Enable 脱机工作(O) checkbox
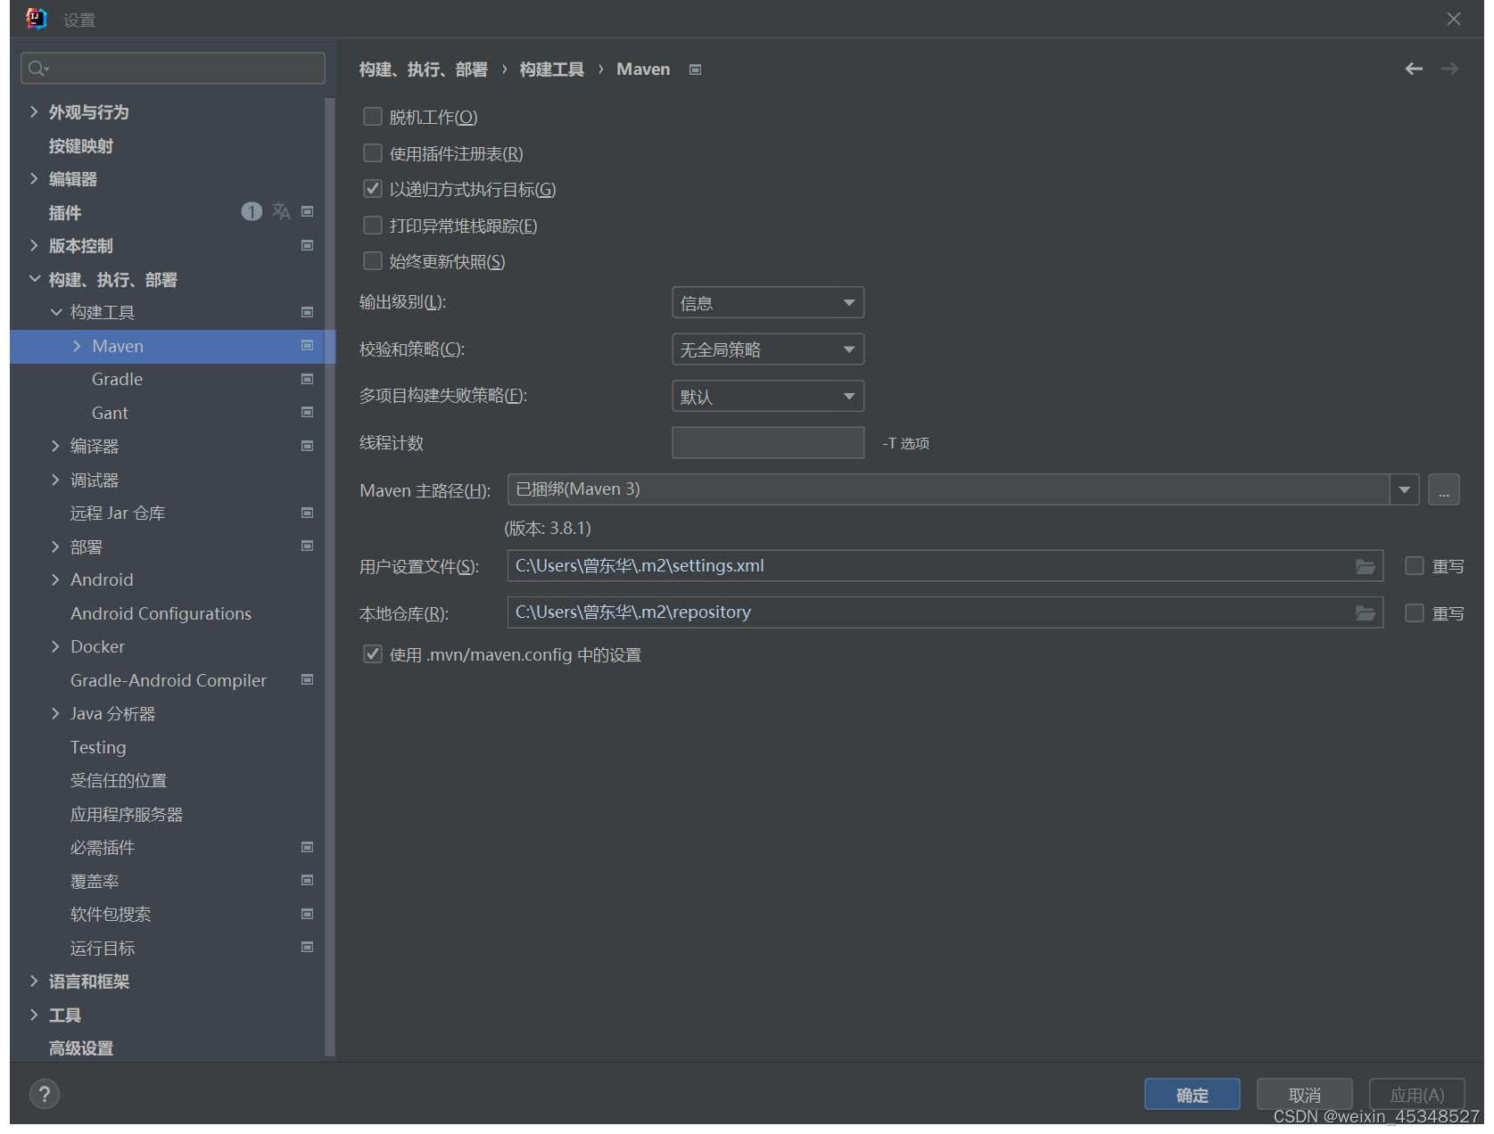Image resolution: width=1494 pixels, height=1134 pixels. tap(373, 117)
